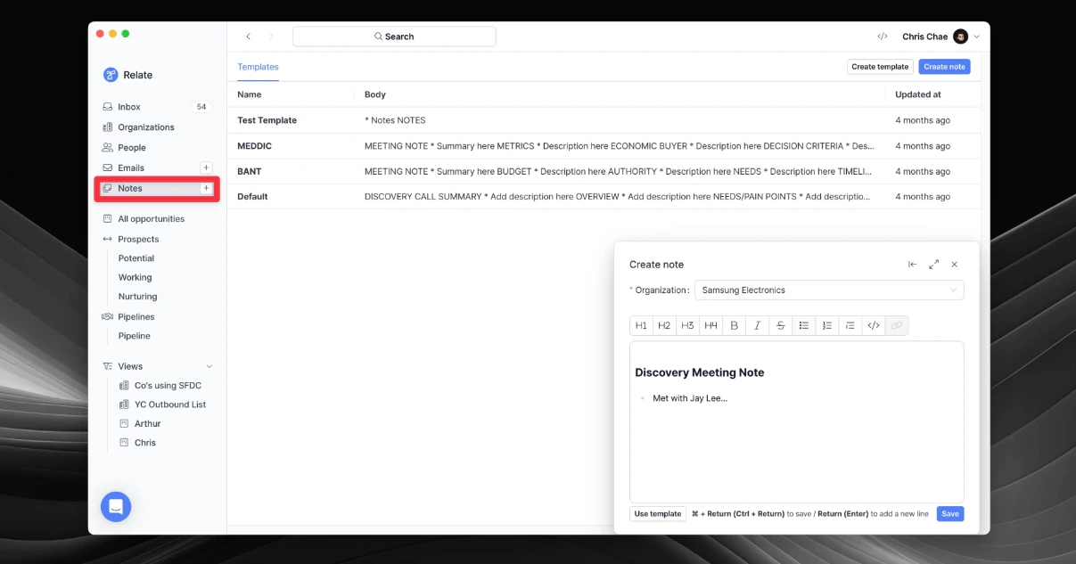Select the Notes menu item in sidebar
1076x564 pixels.
tap(130, 188)
